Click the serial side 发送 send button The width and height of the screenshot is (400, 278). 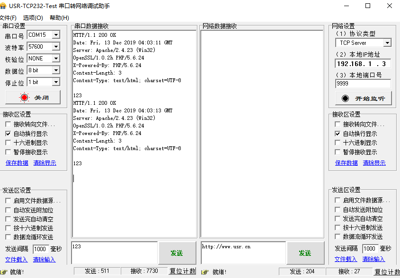(177, 253)
